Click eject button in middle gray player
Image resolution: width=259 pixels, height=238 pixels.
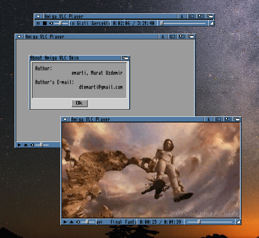tap(26, 145)
